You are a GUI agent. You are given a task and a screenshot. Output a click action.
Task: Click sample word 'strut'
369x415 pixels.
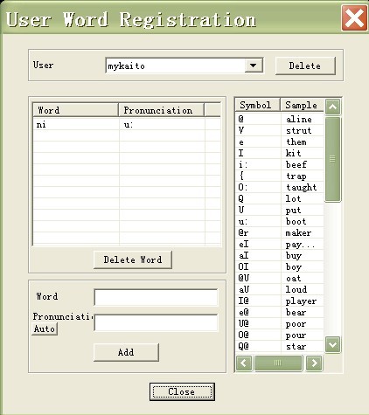pos(299,130)
